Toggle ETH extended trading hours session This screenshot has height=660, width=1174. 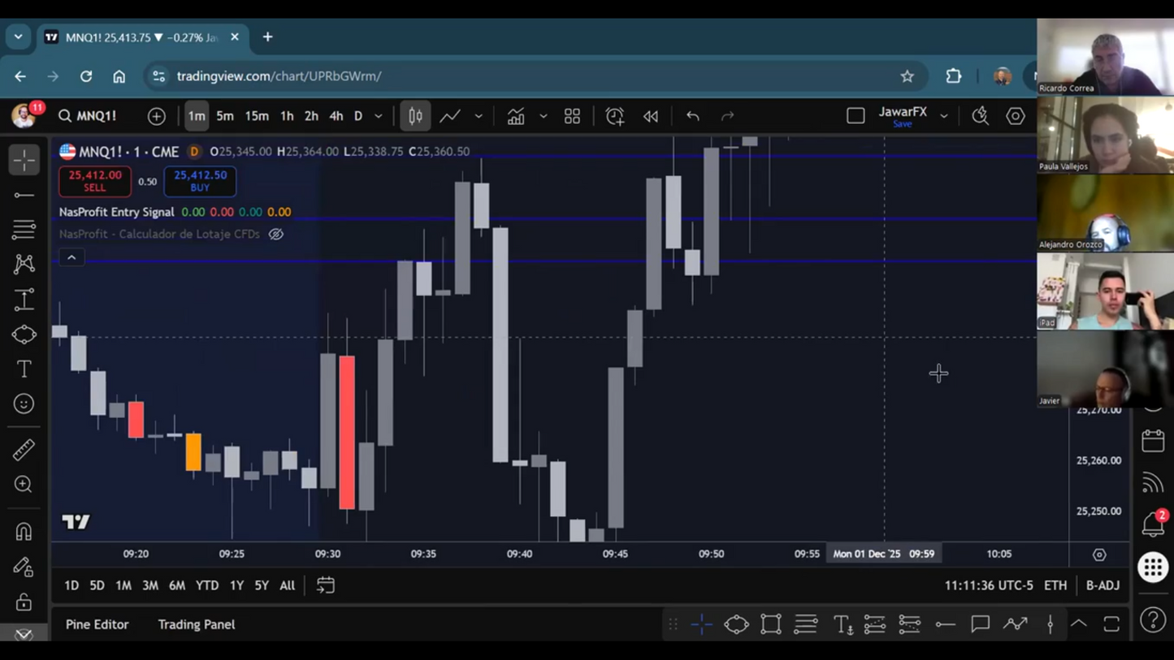(1055, 585)
